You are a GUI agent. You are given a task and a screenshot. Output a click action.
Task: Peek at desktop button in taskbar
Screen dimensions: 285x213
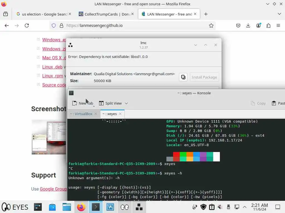278,207
